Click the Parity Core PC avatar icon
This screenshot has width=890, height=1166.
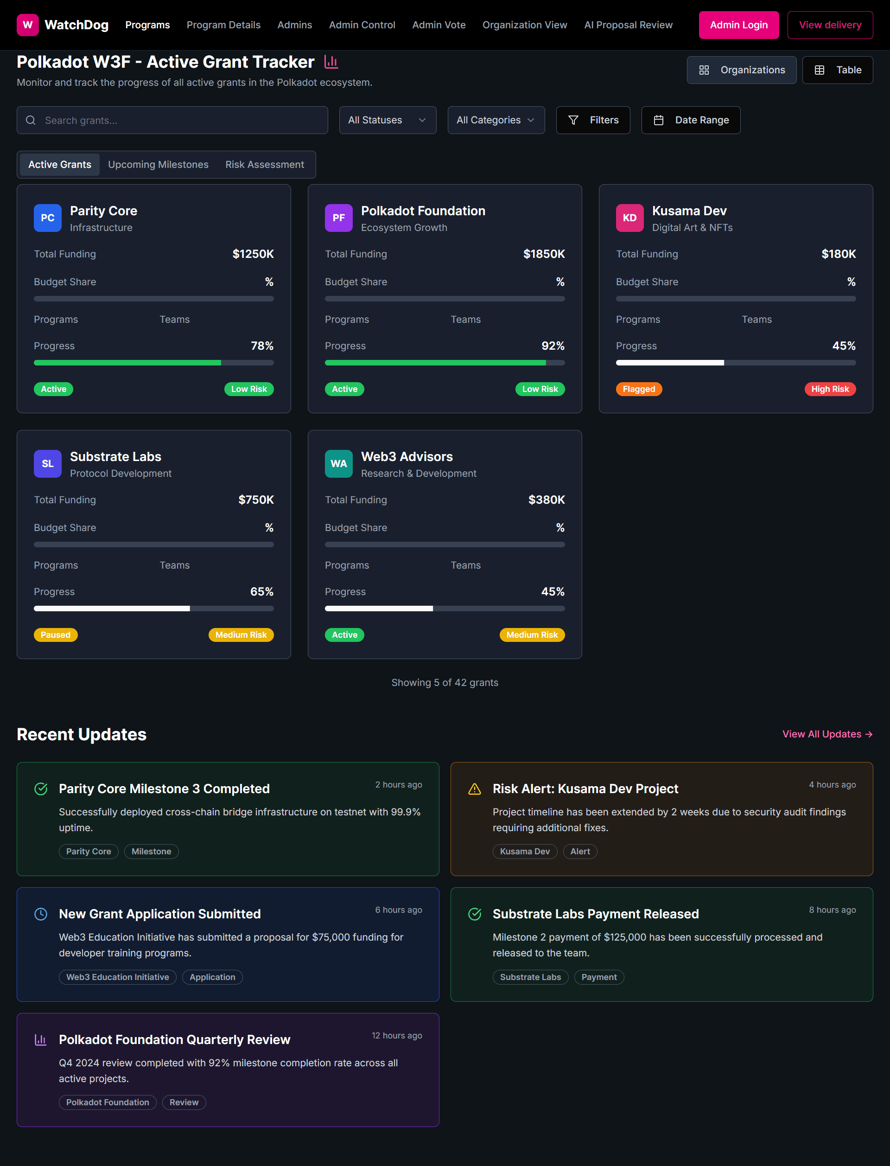pos(48,218)
